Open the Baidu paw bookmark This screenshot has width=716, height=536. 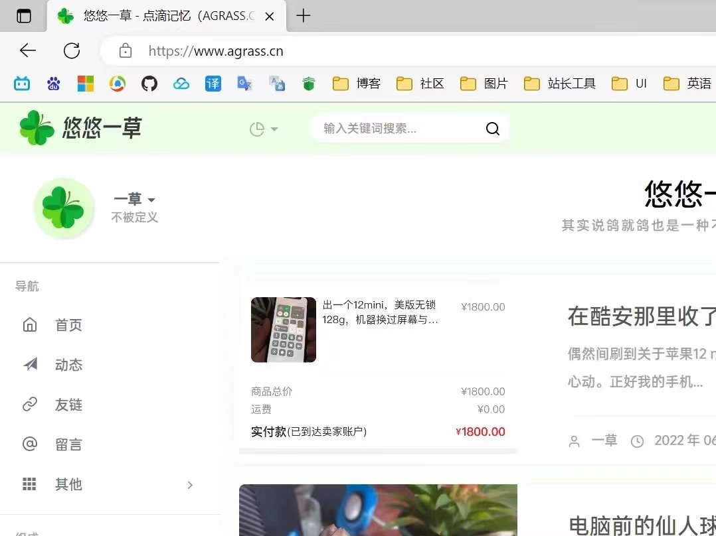(x=54, y=84)
